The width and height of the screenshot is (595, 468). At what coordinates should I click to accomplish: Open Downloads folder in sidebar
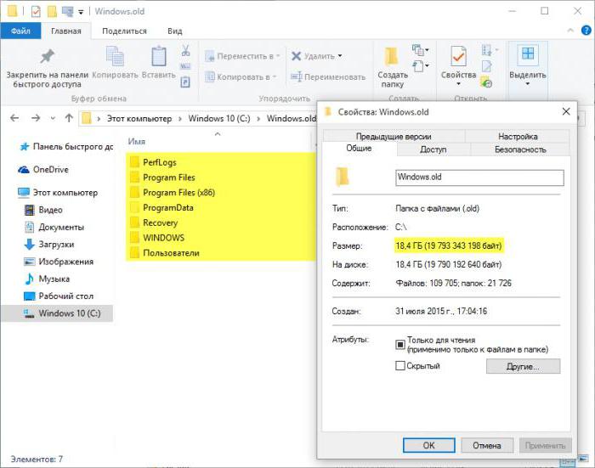(x=49, y=245)
